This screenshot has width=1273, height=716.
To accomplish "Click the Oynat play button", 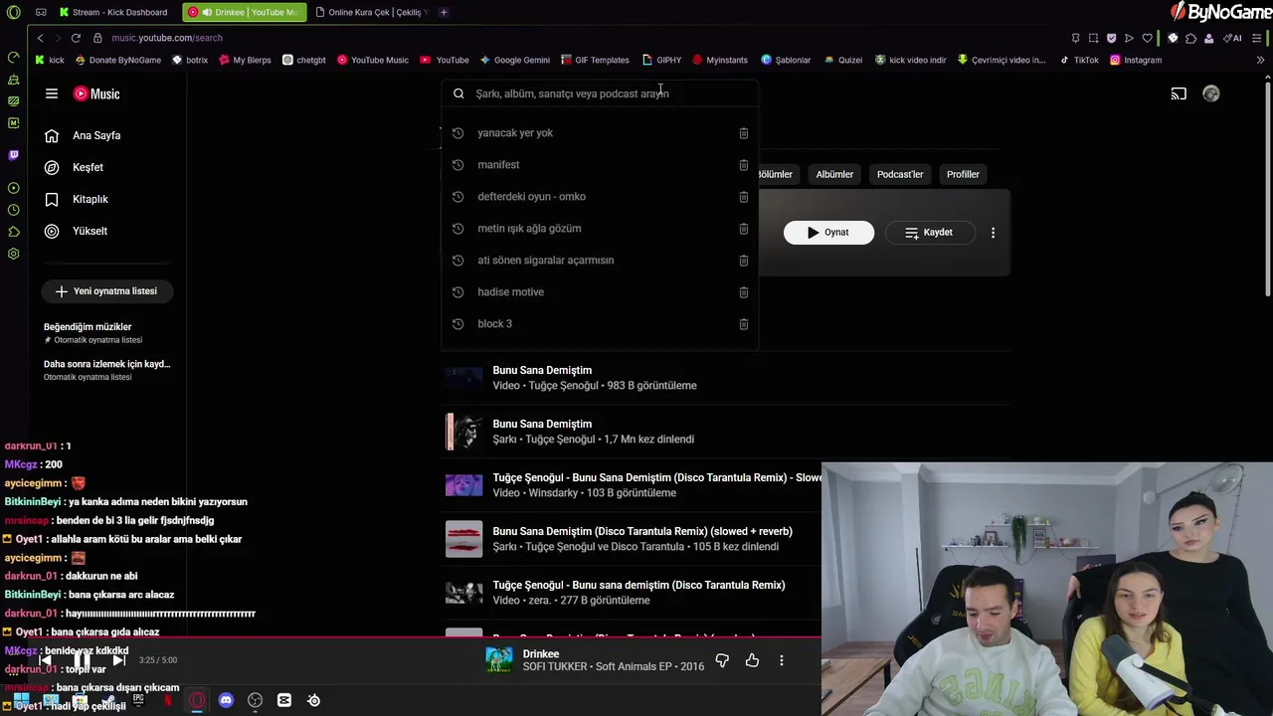I will tap(828, 233).
